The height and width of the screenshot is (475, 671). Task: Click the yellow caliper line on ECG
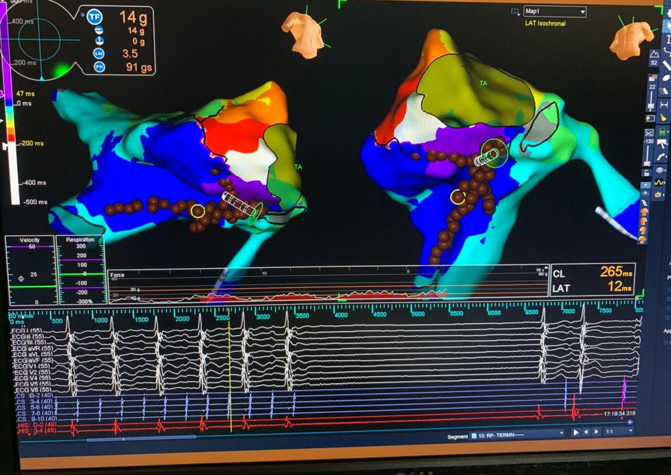click(x=230, y=370)
